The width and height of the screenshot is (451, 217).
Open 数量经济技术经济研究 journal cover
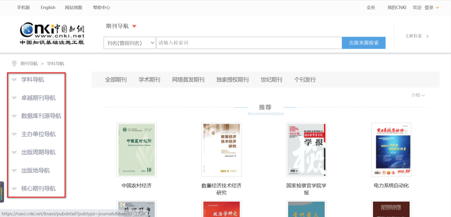[x=221, y=150]
